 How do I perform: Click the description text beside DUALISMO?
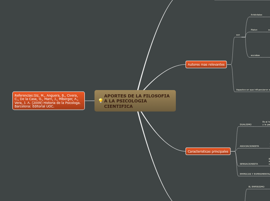266,123
